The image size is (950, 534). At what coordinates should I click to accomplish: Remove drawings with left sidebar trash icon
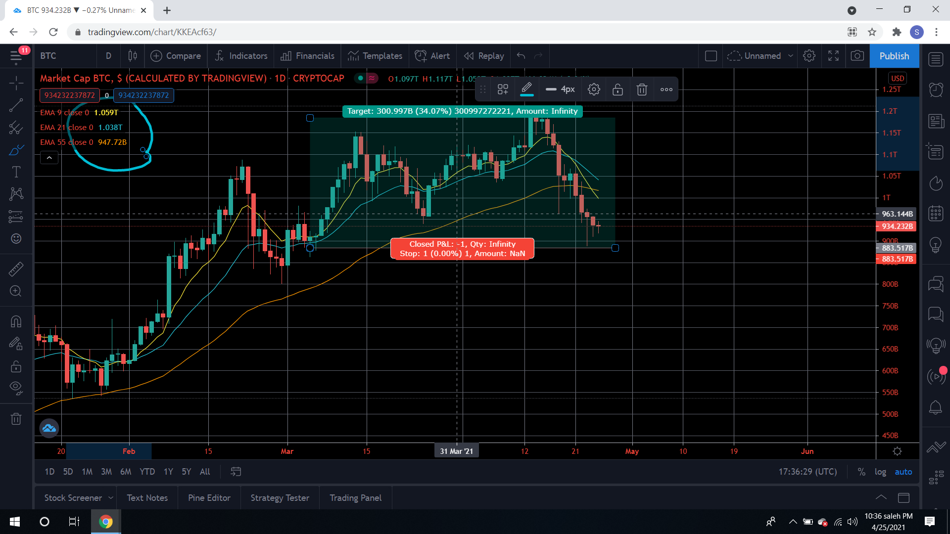16,419
